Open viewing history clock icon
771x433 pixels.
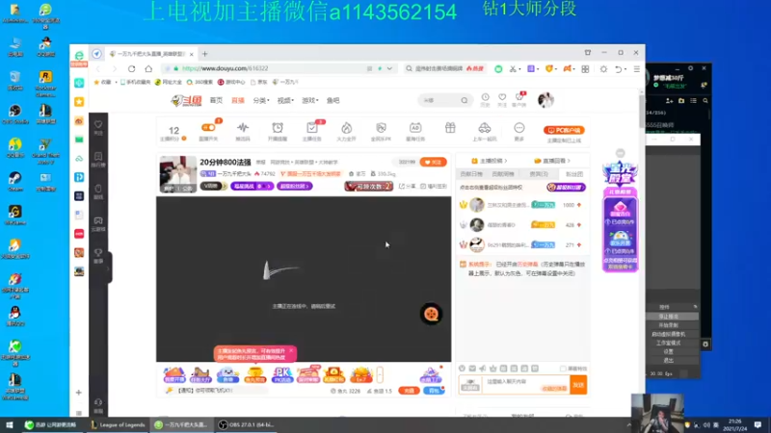(486, 98)
